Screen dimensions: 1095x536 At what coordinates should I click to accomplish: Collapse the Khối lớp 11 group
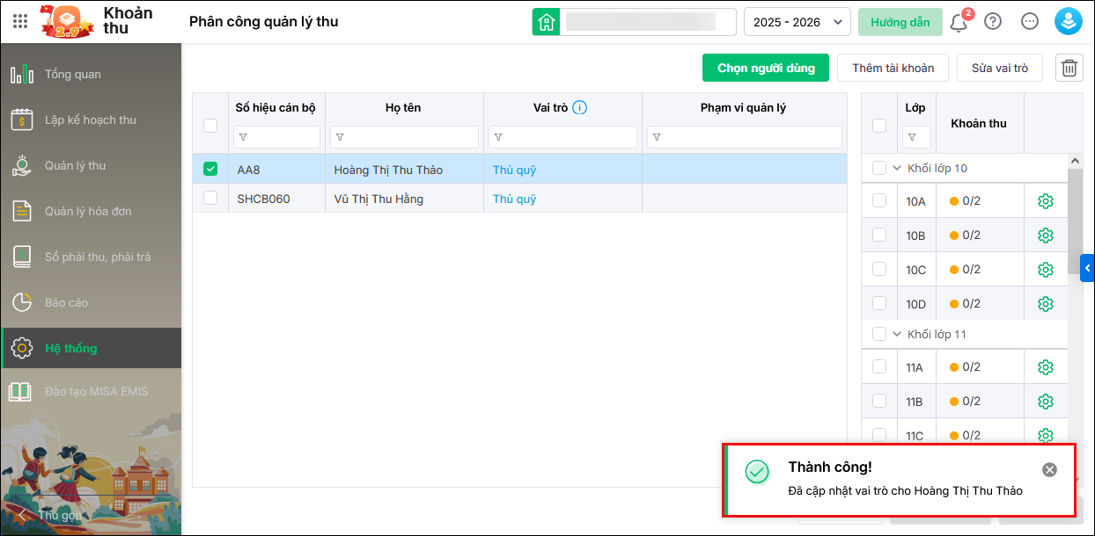click(897, 334)
